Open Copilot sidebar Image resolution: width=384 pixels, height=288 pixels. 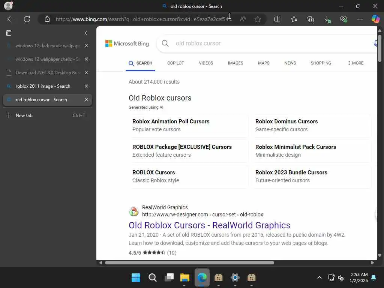coord(375,19)
